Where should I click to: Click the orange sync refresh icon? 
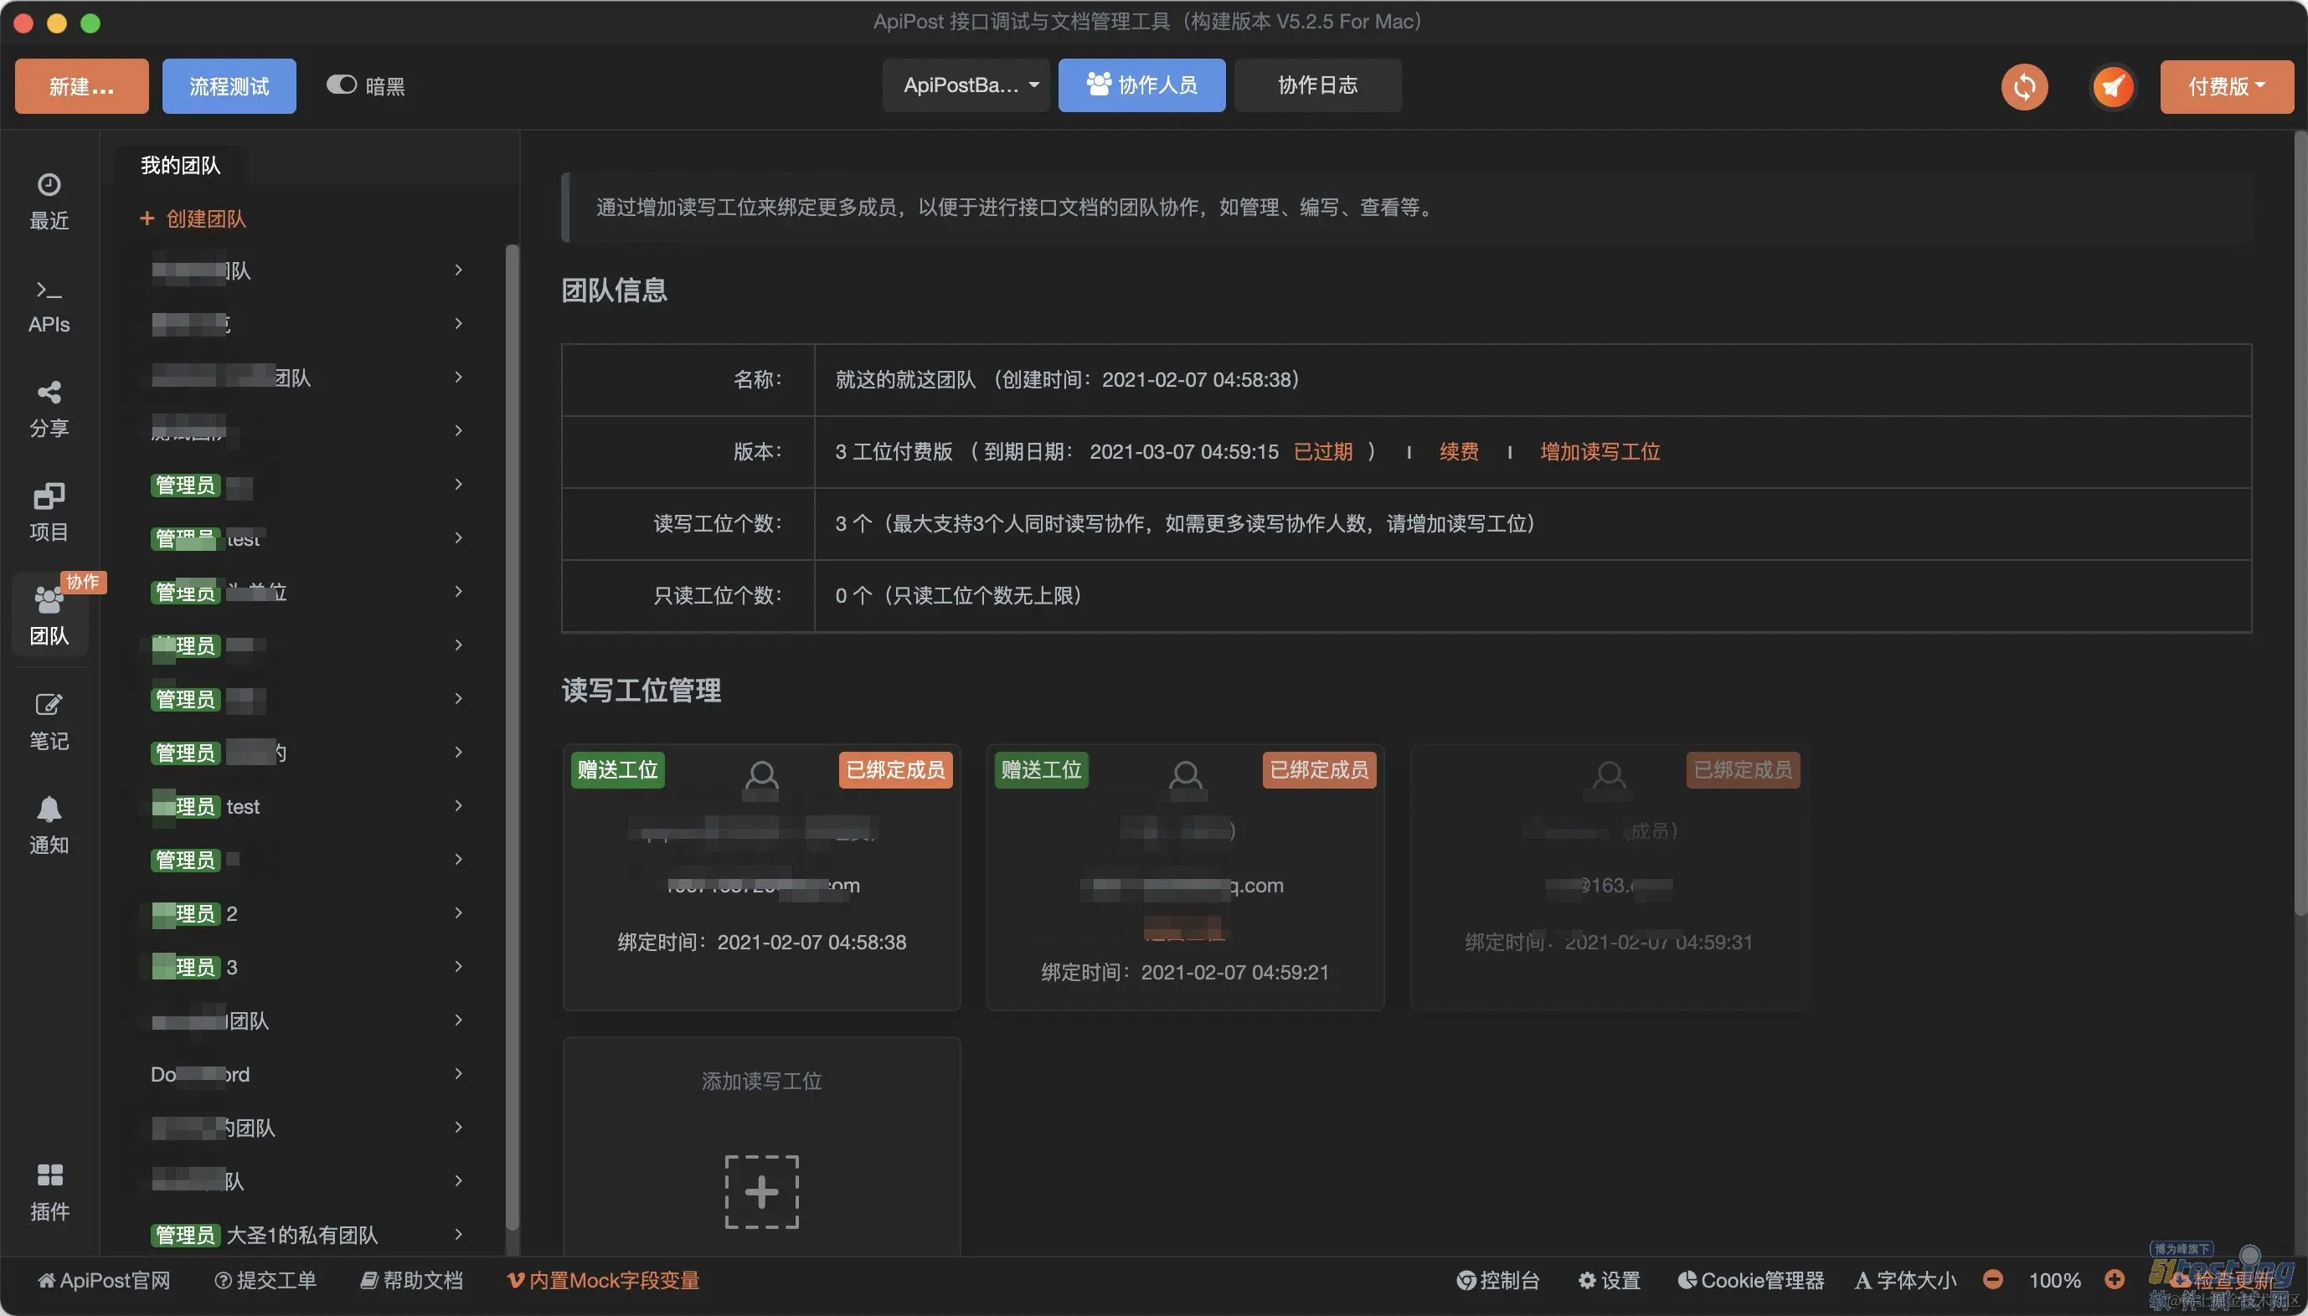point(2024,87)
